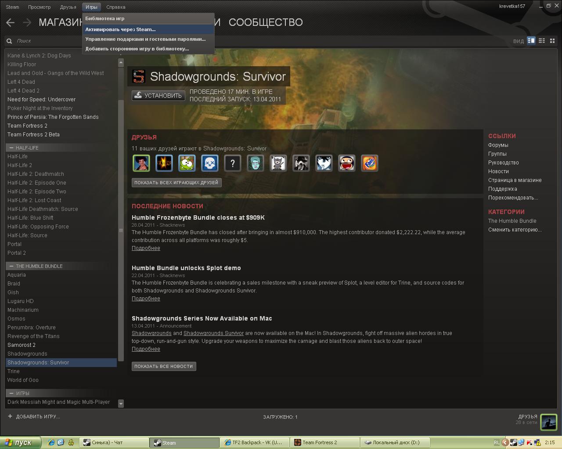Screen dimensions: 562x449
Task: Open the Справка menu
Action: click(116, 7)
